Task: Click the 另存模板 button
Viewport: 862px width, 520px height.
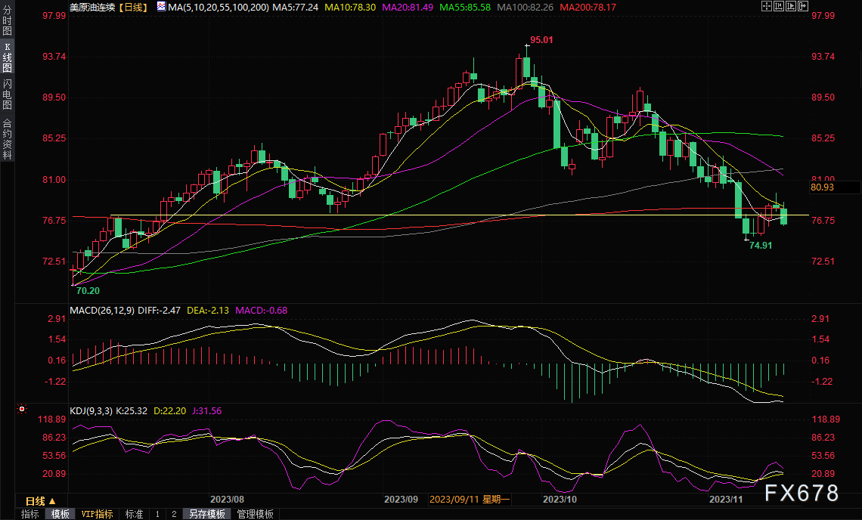Action: [207, 514]
